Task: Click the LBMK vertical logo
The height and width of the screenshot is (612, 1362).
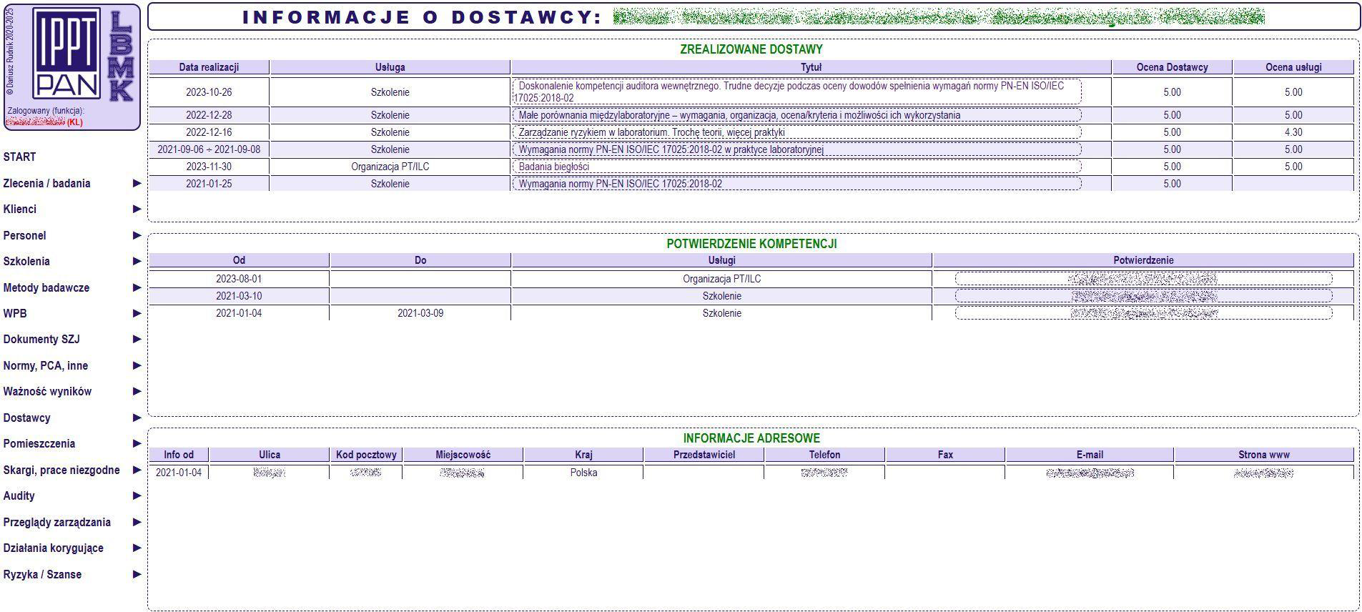Action: 121,56
